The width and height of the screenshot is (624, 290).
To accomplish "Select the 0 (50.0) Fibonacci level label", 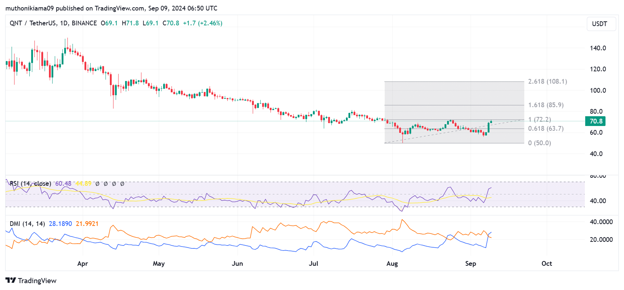I will pyautogui.click(x=540, y=143).
